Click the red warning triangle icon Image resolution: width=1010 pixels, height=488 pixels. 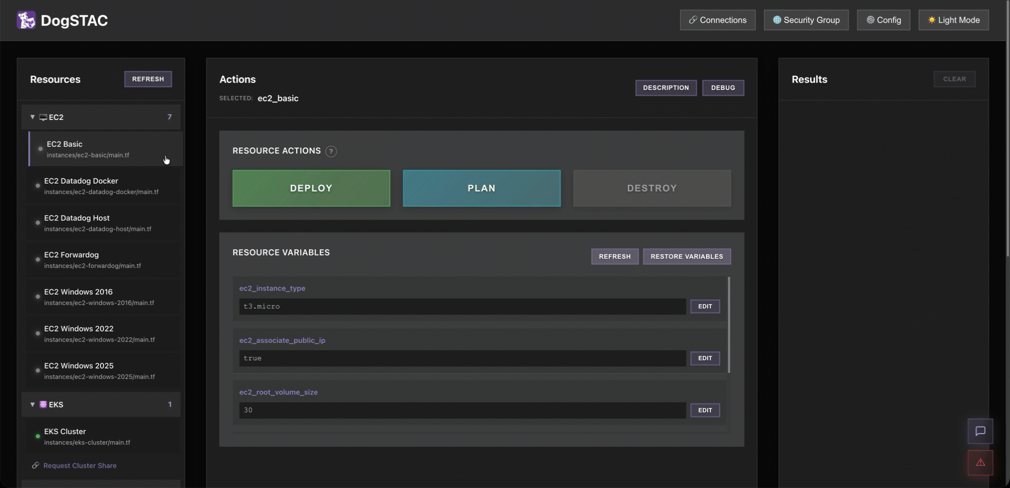click(981, 463)
